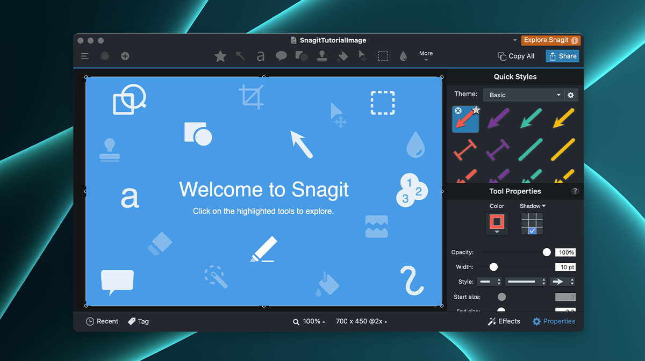Screen dimensions: 645x361
Task: Toggle the Properties panel
Action: [553, 321]
